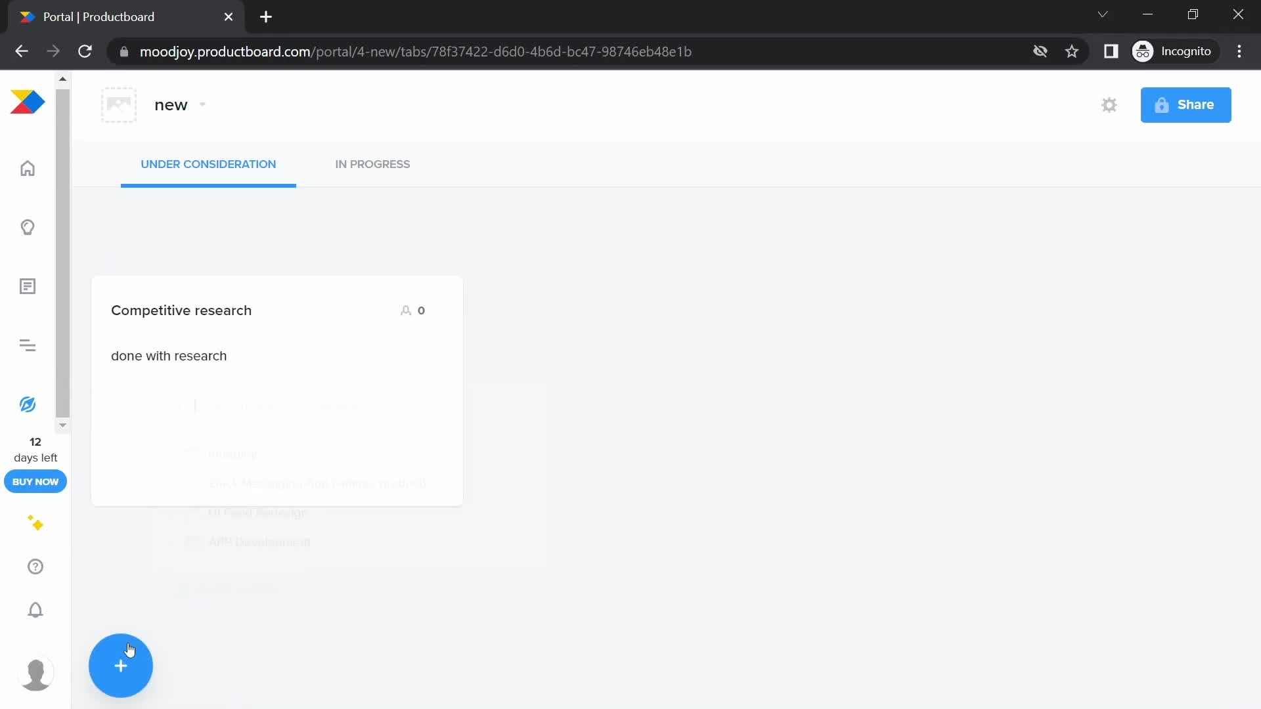
Task: Toggle the incognito profile icon
Action: (1144, 51)
